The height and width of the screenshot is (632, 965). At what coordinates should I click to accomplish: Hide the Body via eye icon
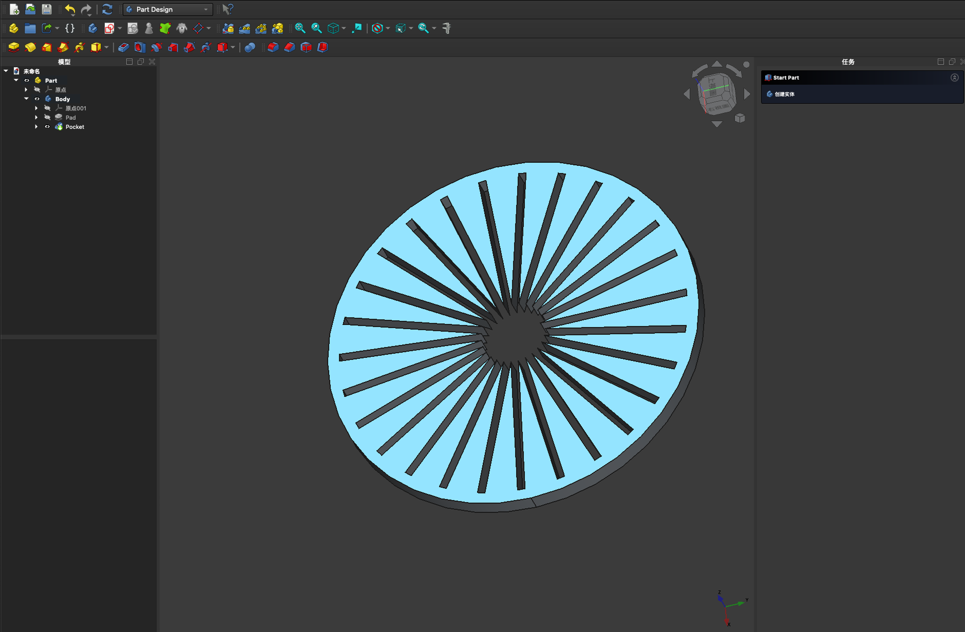37,99
